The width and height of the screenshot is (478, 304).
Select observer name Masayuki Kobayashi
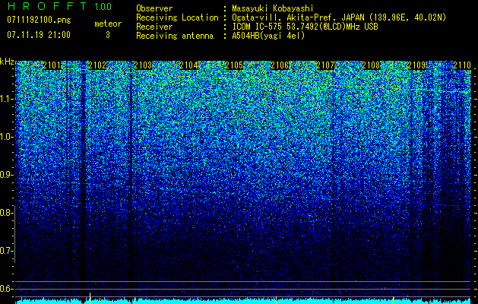[273, 8]
